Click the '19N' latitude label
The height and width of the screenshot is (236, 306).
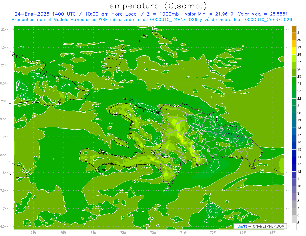pyautogui.click(x=4, y=137)
